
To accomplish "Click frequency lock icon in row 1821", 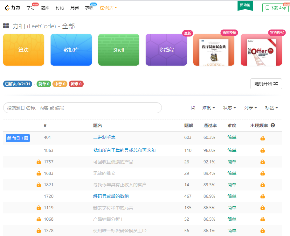I will tap(263, 185).
